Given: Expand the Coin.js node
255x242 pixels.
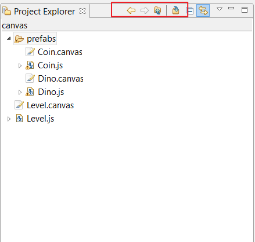Looking at the screenshot, I should point(20,66).
